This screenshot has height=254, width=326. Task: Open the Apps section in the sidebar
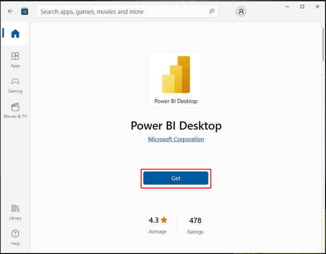[15, 59]
